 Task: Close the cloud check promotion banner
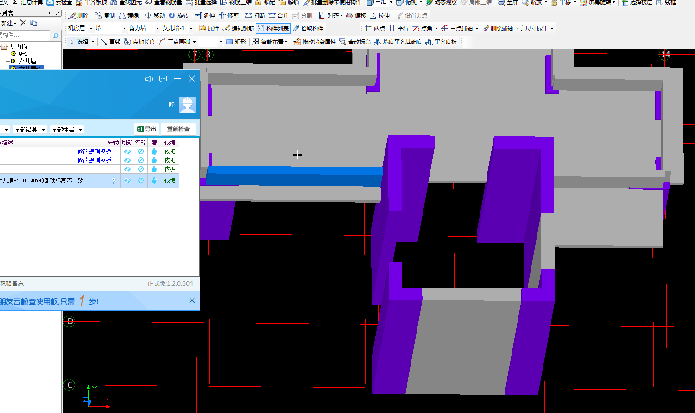coord(192,300)
